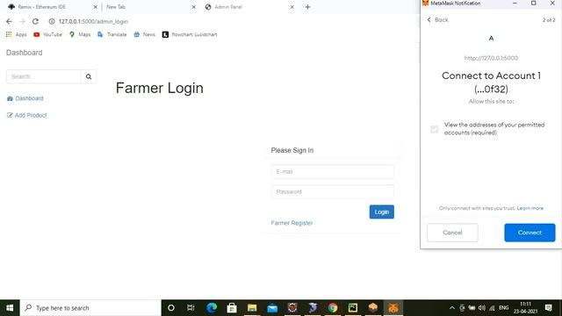Open the YouTube bookmark

(x=47, y=34)
